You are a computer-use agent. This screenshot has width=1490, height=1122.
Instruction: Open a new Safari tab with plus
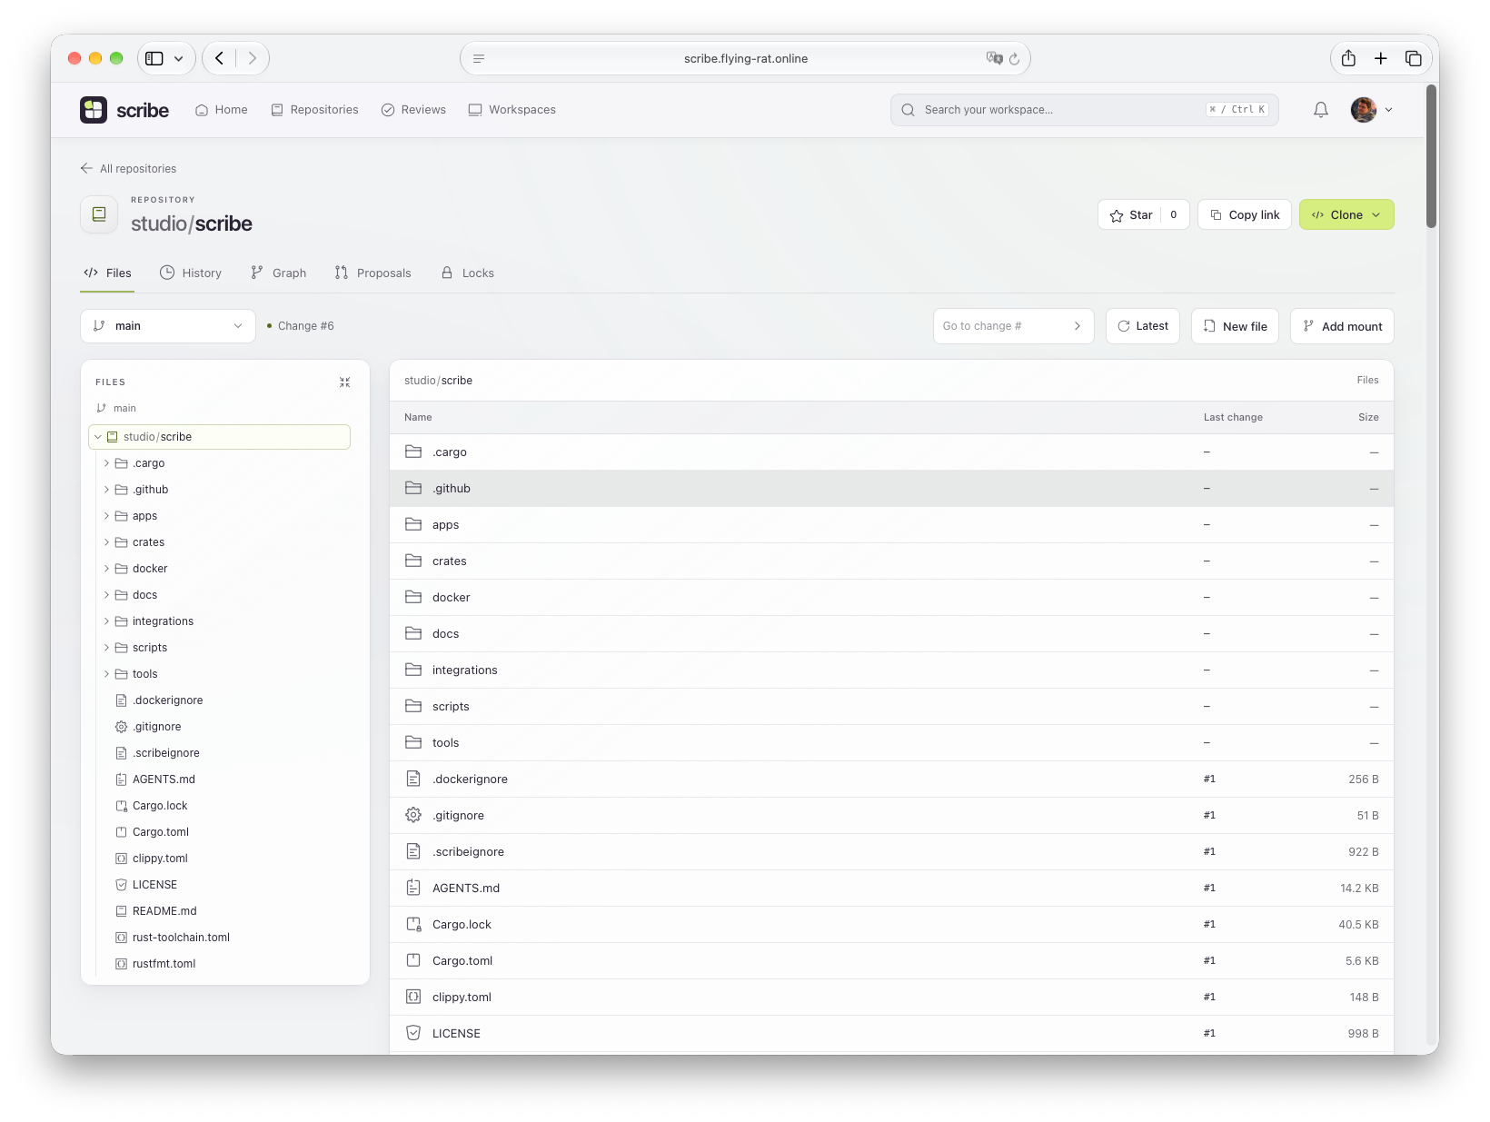pos(1381,58)
